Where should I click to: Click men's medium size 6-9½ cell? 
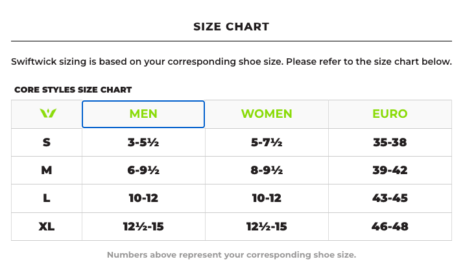pyautogui.click(x=143, y=170)
